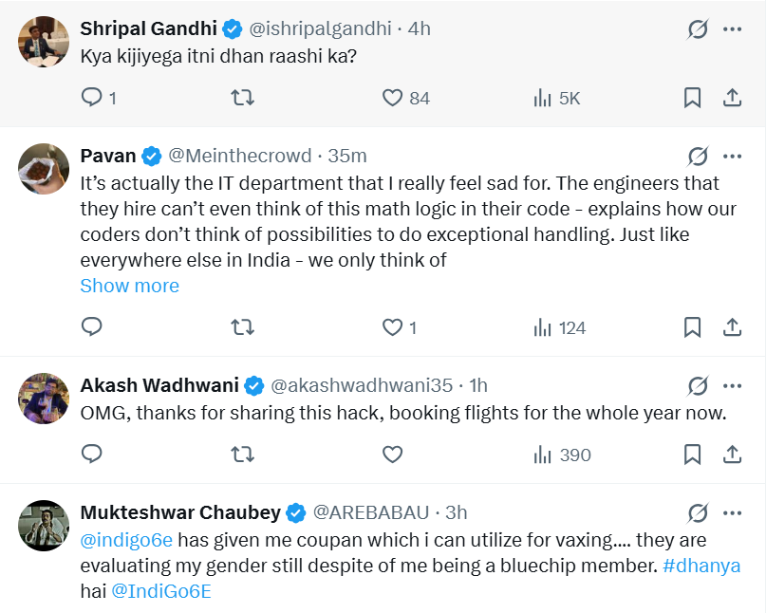Open Grok icon on Akash Wadhwani's tweet
Viewport: 766px width, 613px height.
tap(698, 385)
